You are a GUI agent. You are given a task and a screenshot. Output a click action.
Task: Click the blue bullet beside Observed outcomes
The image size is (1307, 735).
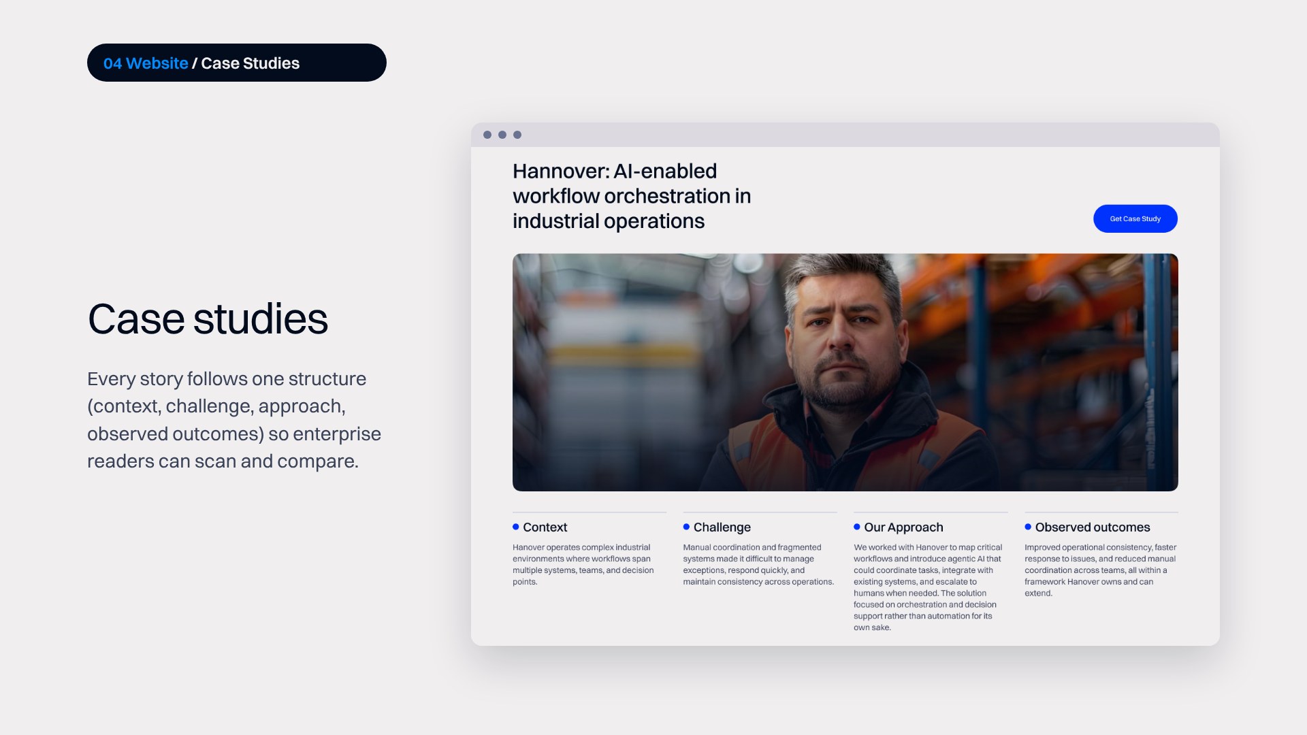coord(1028,527)
